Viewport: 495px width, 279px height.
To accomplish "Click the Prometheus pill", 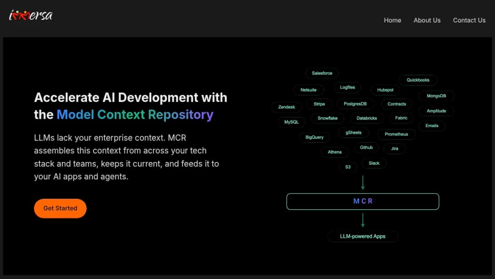I will tap(396, 134).
